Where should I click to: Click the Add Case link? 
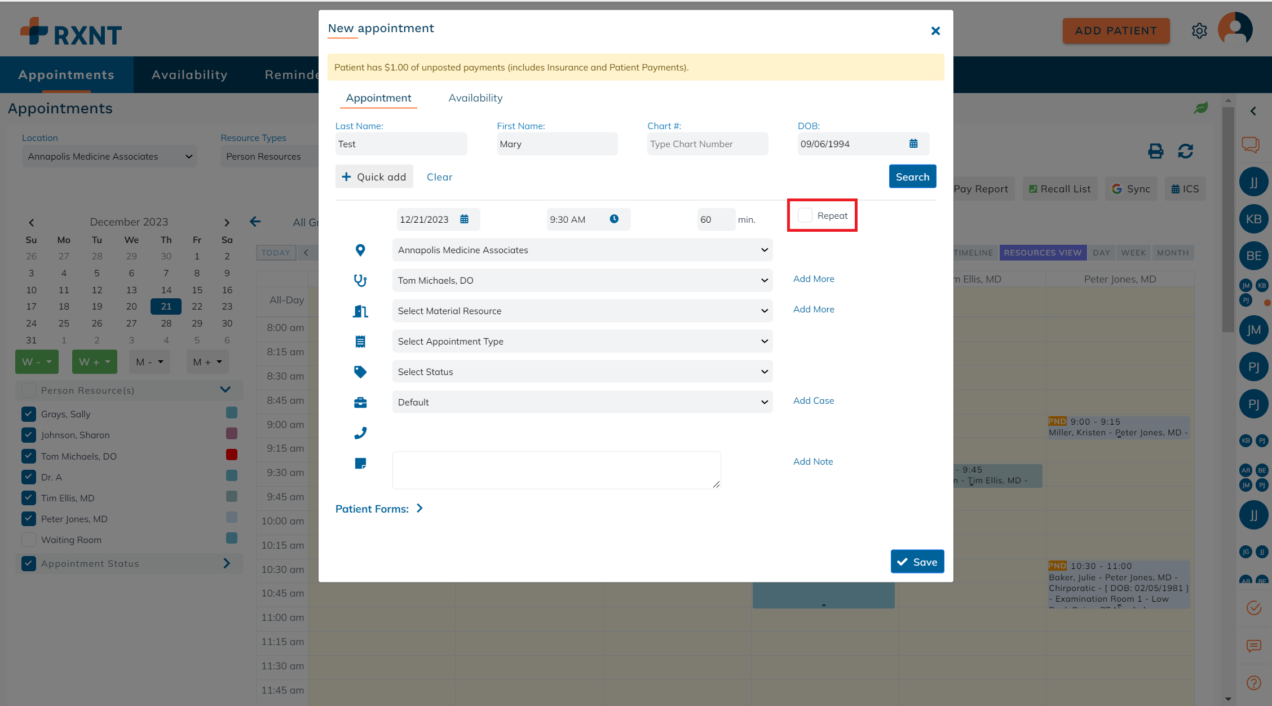pos(814,400)
